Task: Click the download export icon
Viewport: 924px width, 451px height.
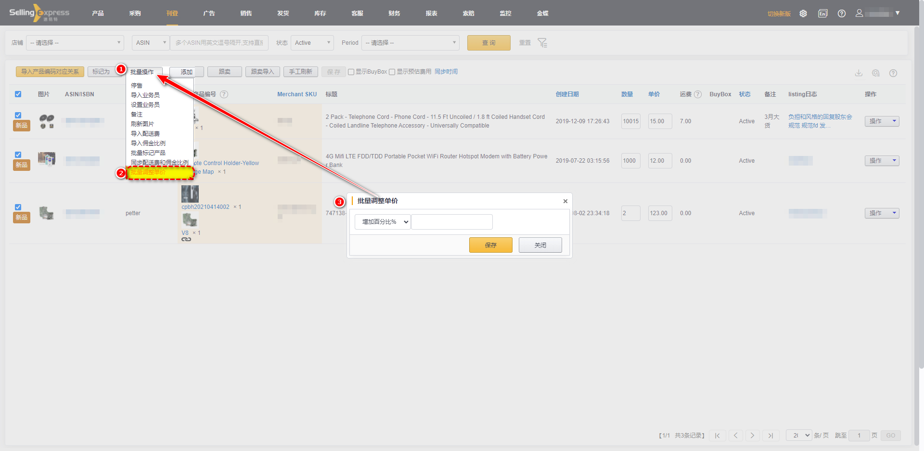Action: click(x=859, y=73)
